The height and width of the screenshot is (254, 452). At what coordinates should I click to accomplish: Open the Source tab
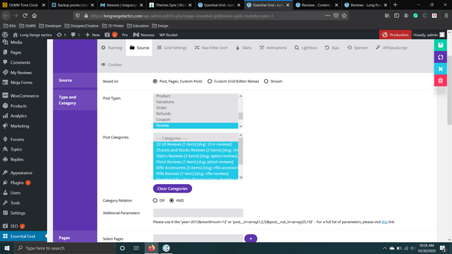point(140,48)
